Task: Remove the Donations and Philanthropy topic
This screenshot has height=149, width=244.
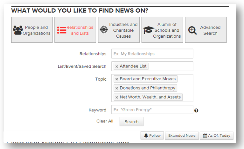Action: [x=117, y=88]
